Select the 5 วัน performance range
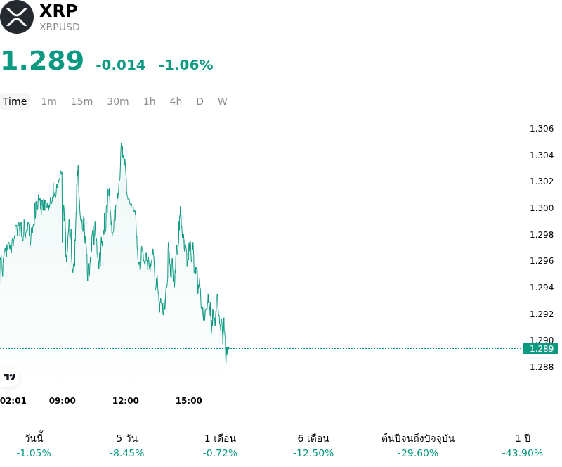Viewport: 562px width, 467px height. (127, 445)
